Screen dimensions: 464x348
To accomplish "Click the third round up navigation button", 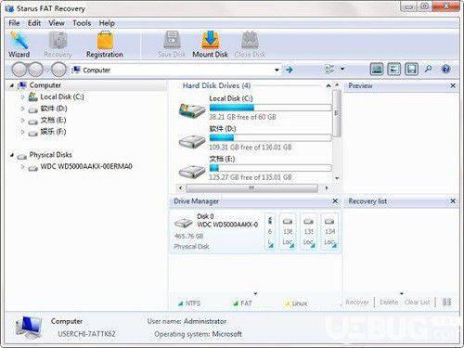I will coord(58,70).
